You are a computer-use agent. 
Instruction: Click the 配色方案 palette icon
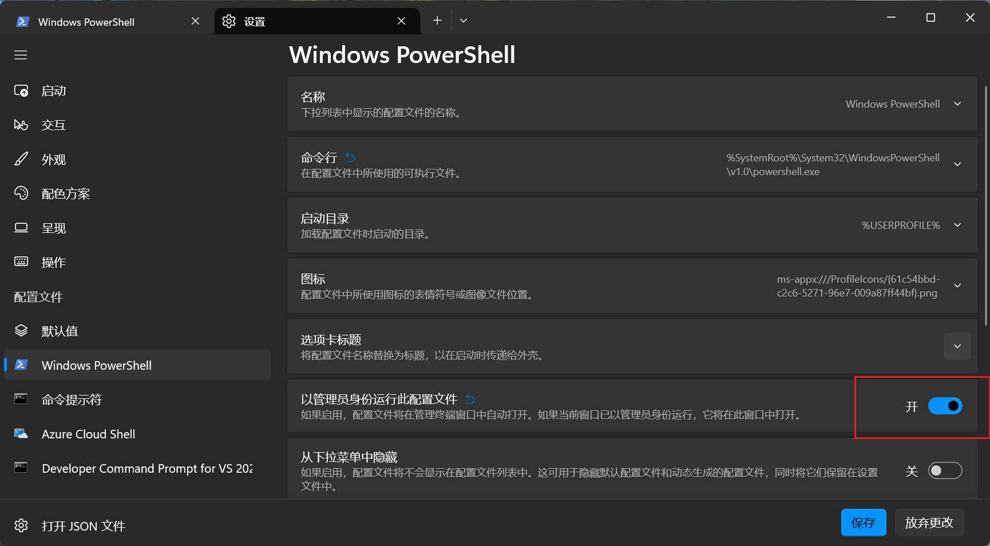[21, 193]
